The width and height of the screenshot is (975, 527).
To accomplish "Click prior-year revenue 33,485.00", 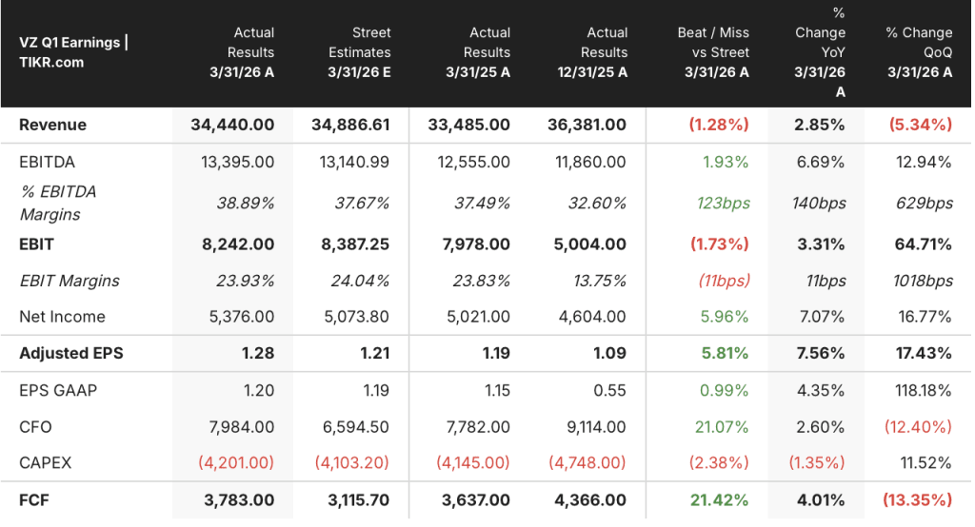I will tap(468, 125).
